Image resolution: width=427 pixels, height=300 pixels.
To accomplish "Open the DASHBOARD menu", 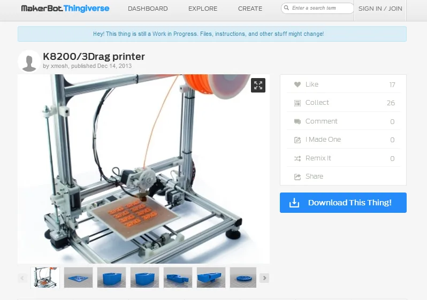I will [x=148, y=9].
